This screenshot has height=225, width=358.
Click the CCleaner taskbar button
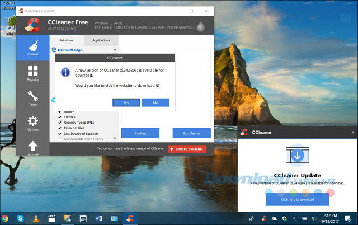[130, 219]
